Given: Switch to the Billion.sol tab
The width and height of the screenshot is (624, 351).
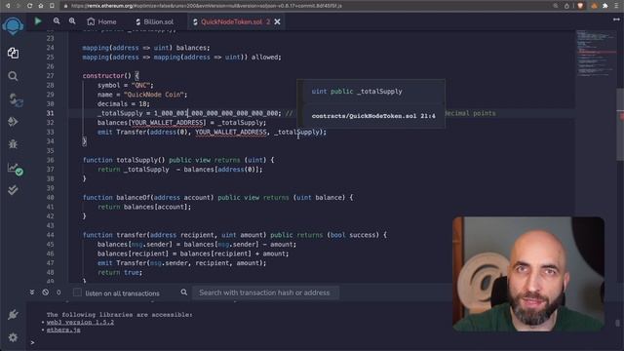Looking at the screenshot, I should (154, 21).
